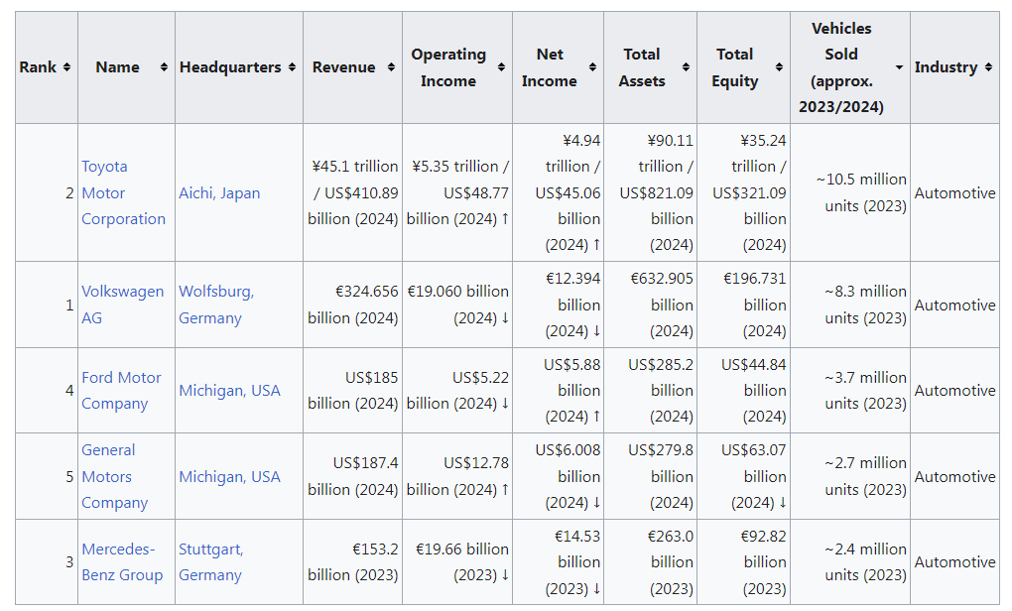Click the Total Equity header text
Image resolution: width=1012 pixels, height=611 pixels.
point(734,67)
